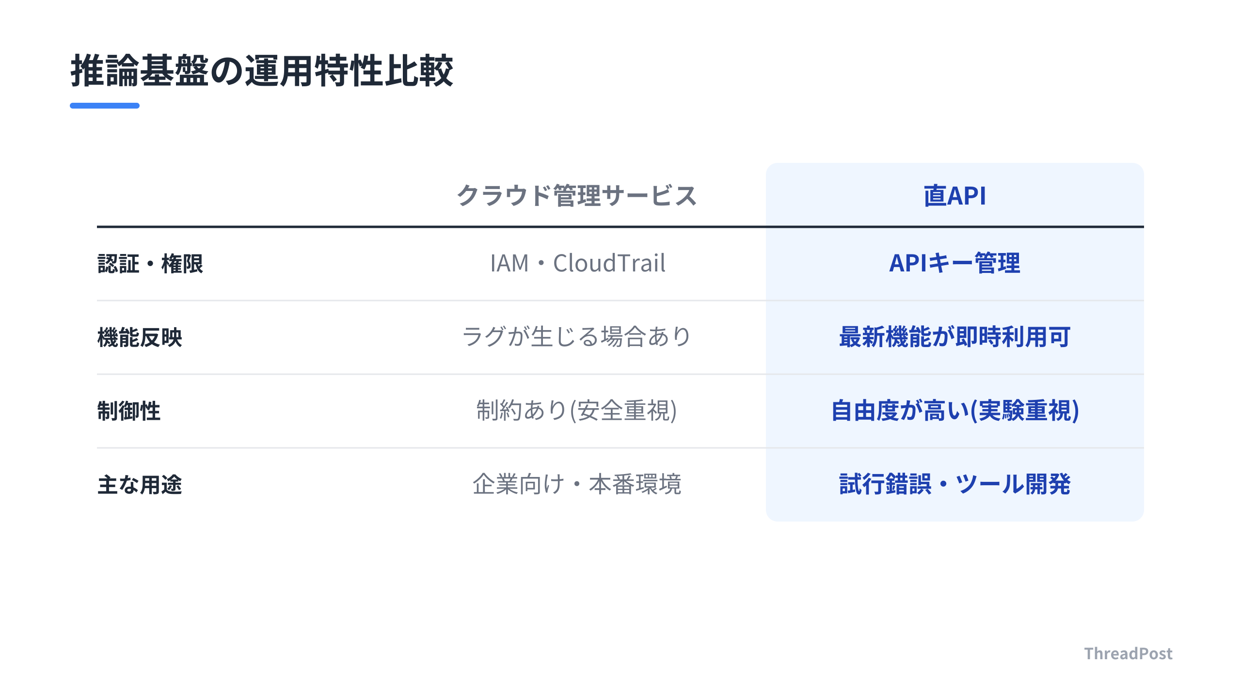Select the 試行錯誤・ツール開発 cell
The image size is (1241, 698).
pos(955,485)
